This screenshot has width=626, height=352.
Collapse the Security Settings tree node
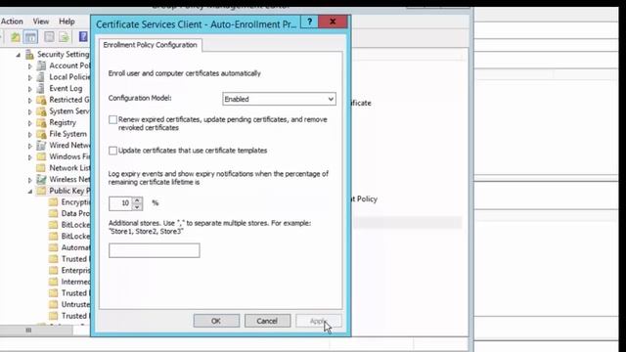click(19, 55)
